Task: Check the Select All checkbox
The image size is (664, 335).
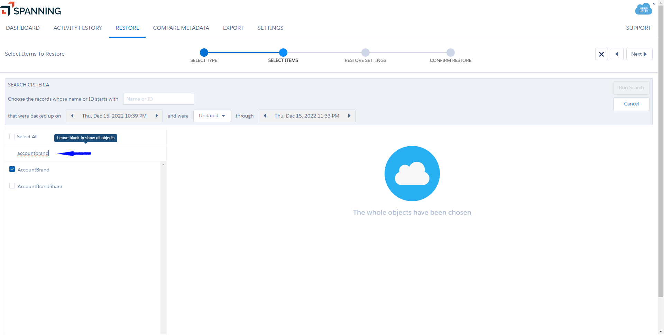Action: (x=12, y=137)
